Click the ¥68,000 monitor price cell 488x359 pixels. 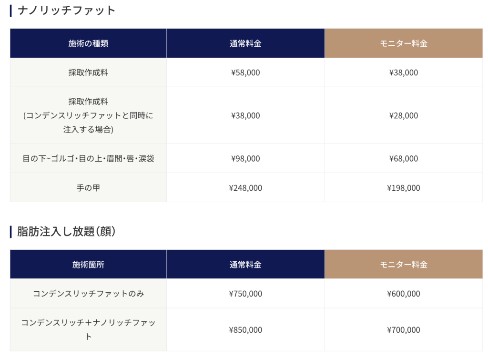403,158
